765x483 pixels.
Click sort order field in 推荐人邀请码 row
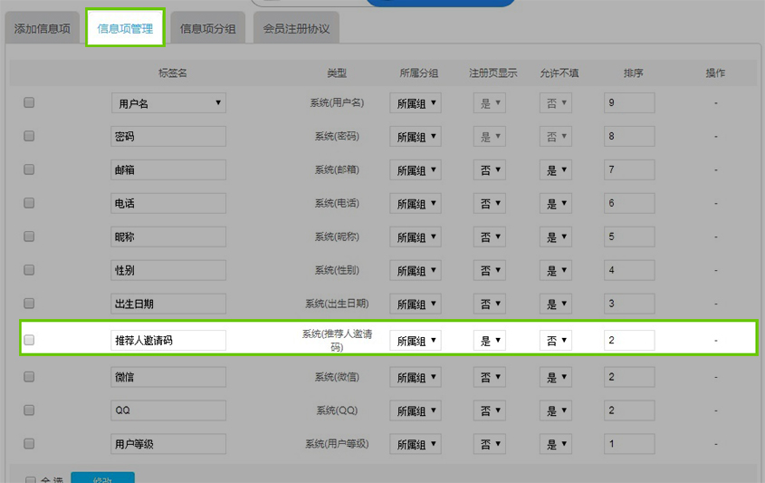pos(629,341)
